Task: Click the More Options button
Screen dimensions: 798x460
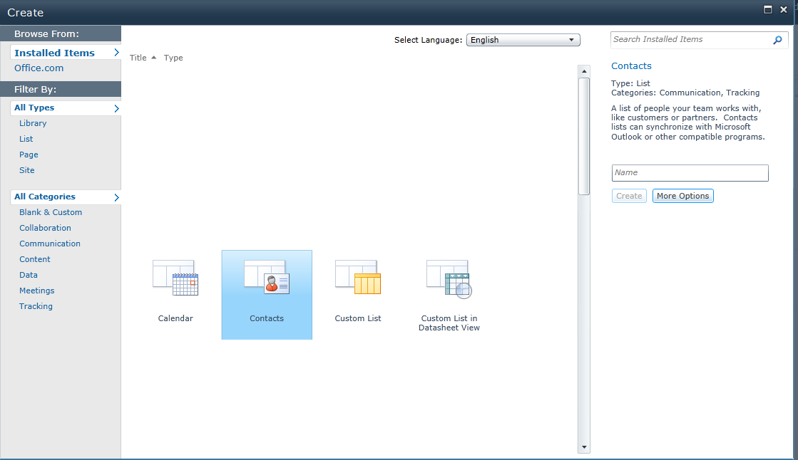Action: (682, 195)
